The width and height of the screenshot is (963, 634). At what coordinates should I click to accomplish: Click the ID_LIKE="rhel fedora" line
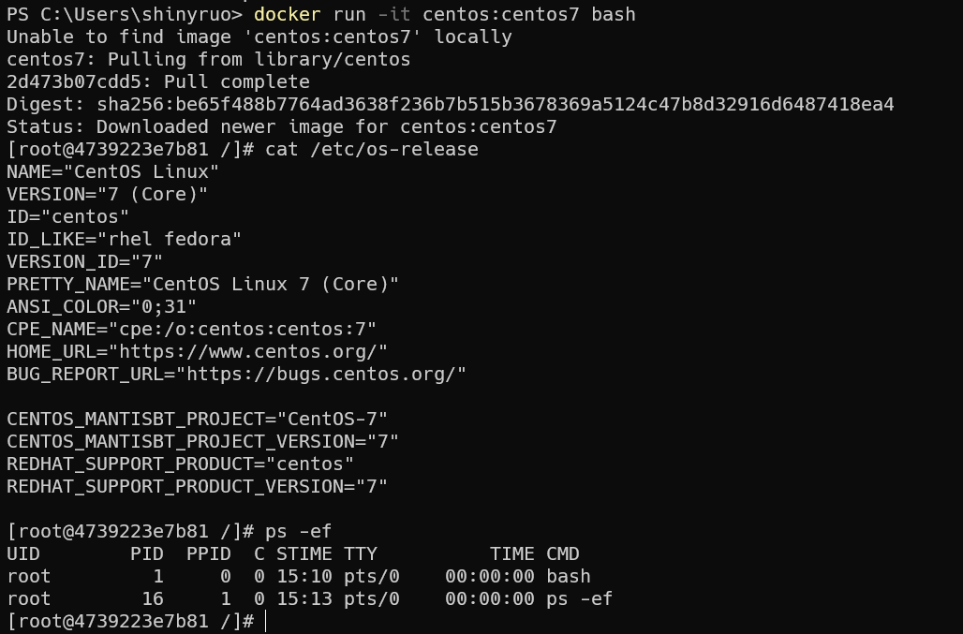(124, 240)
